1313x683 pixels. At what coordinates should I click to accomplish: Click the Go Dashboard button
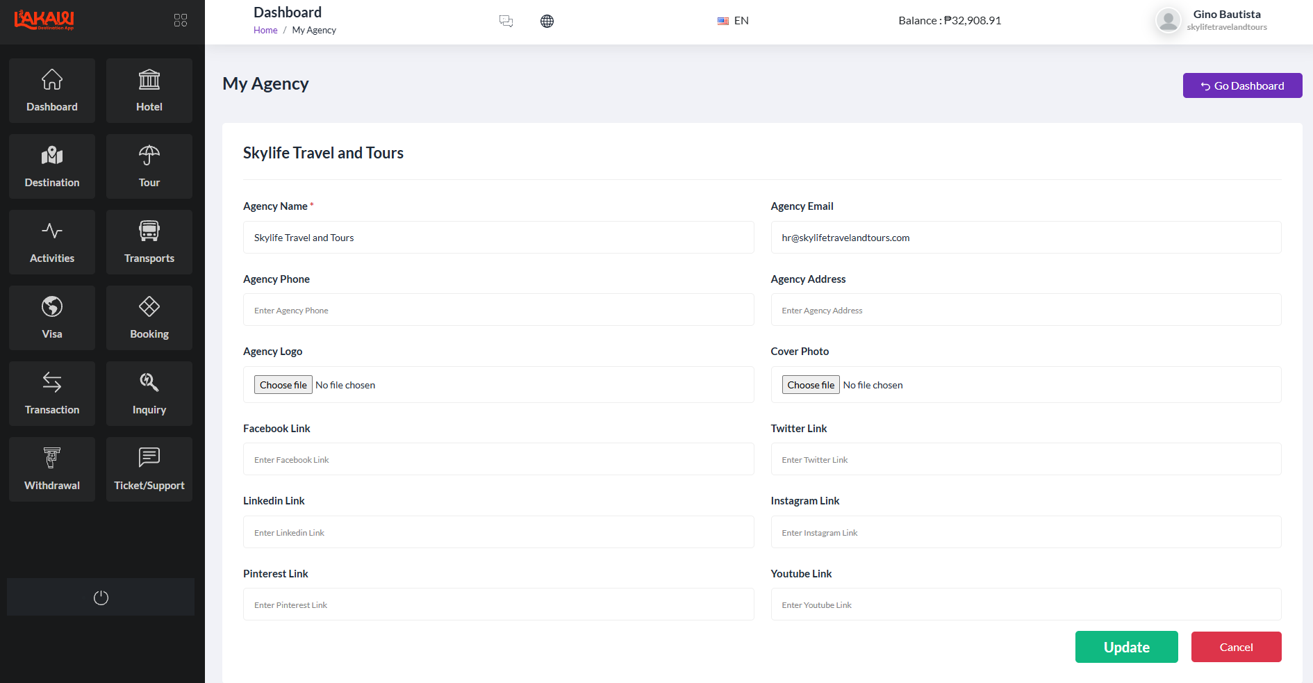1242,85
